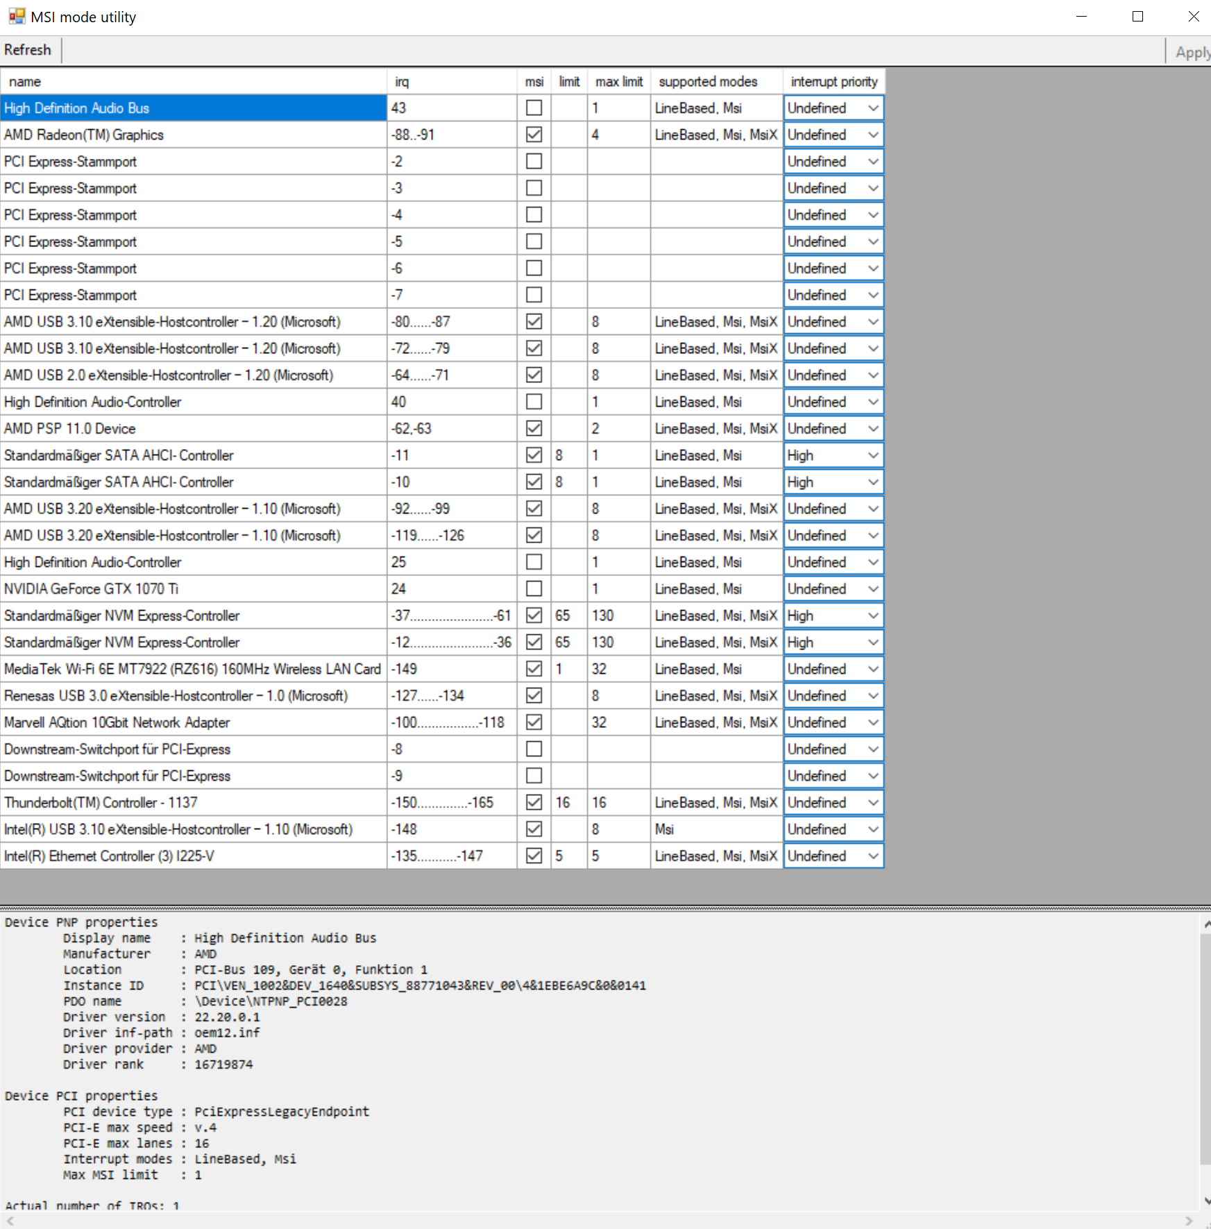Toggle MSI for Marvell AQtion 10Gbit Network Adapter
1211x1229 pixels.
click(534, 722)
